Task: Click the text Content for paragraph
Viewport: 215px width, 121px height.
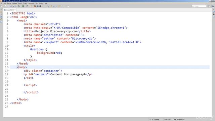Action: tap(68, 74)
